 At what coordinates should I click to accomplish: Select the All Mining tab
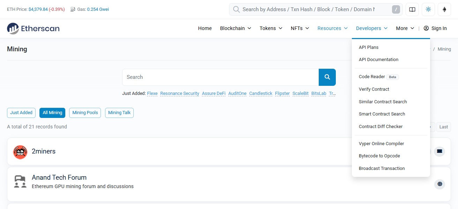(52, 113)
